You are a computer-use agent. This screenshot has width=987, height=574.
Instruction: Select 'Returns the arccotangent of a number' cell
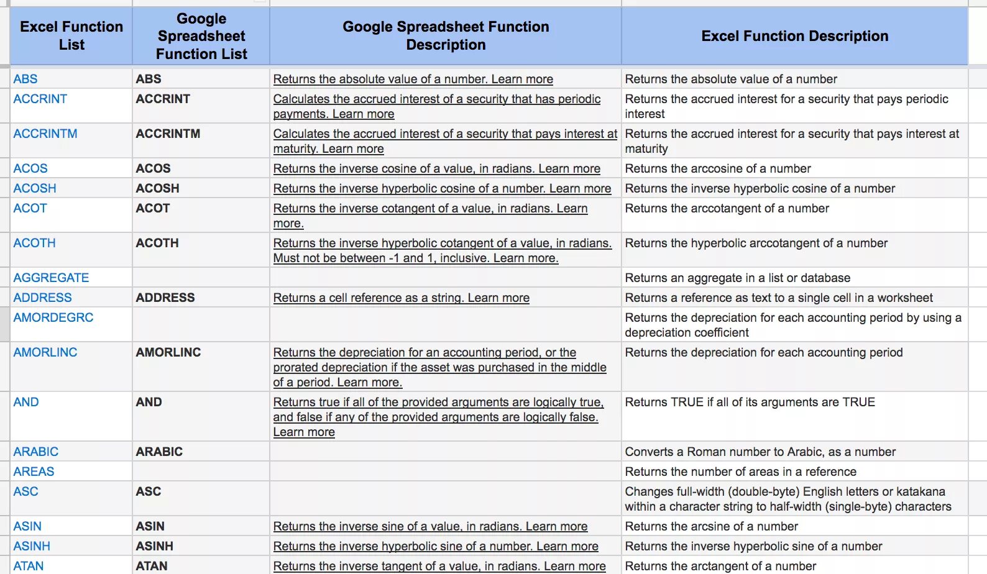coord(795,215)
